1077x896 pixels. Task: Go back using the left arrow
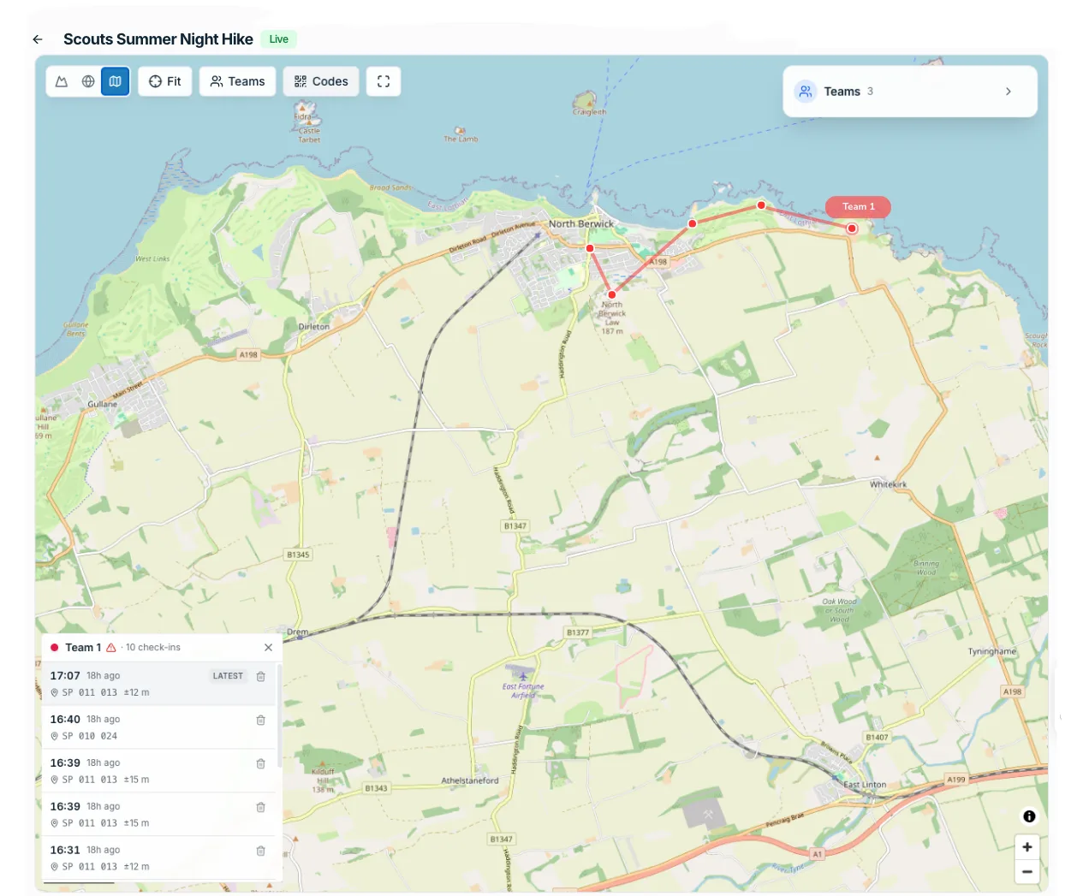(38, 39)
